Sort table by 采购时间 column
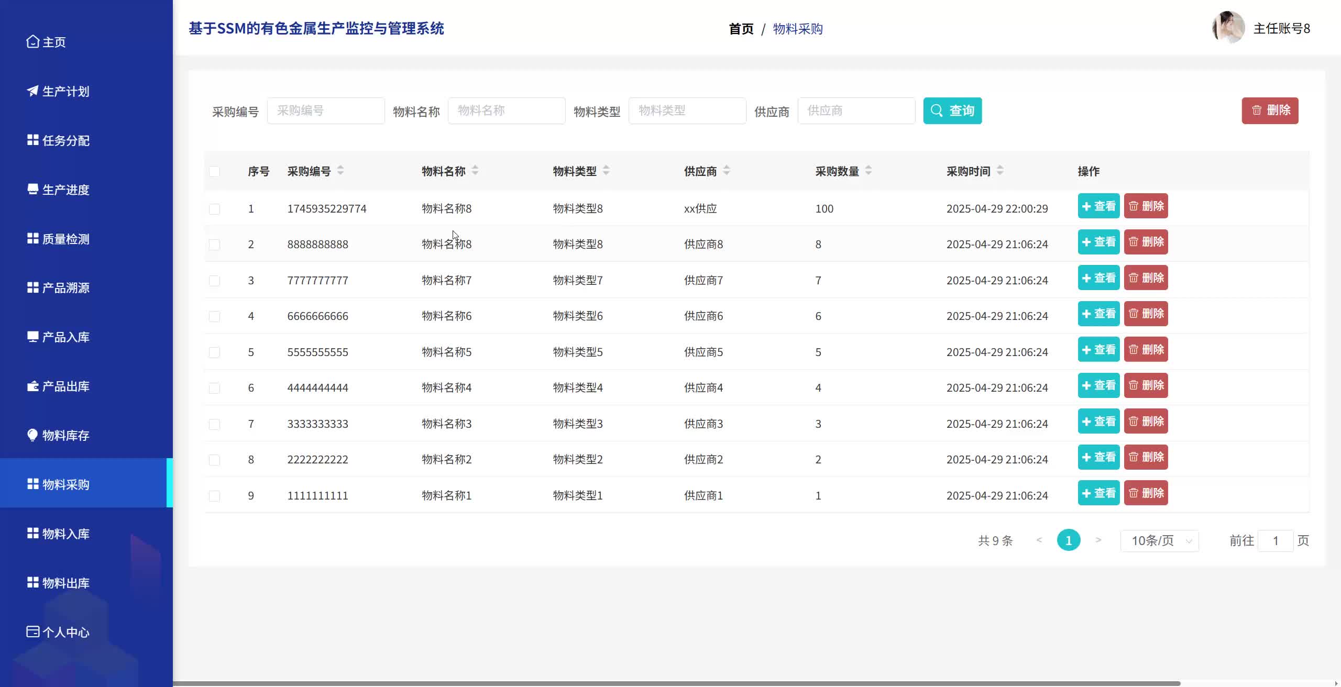Image resolution: width=1341 pixels, height=687 pixels. tap(999, 171)
